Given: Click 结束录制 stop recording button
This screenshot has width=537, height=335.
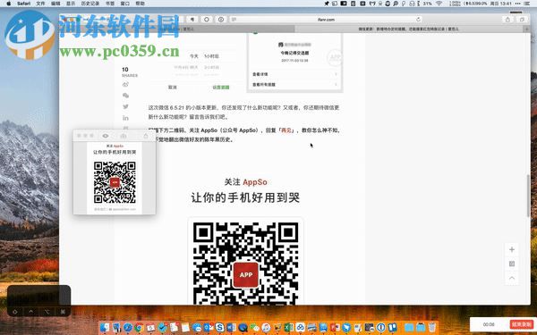Looking at the screenshot, I should (x=521, y=324).
